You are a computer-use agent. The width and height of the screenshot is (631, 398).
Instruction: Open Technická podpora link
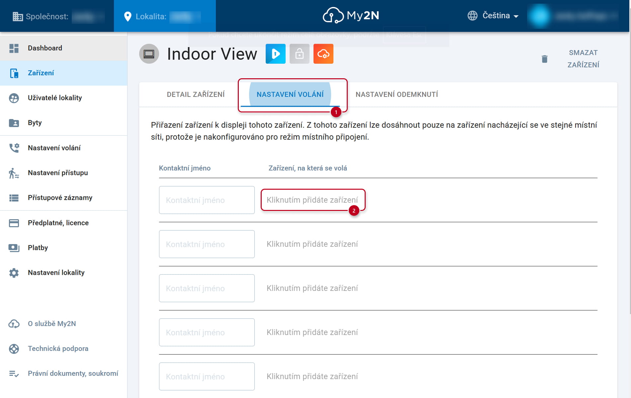pyautogui.click(x=58, y=349)
